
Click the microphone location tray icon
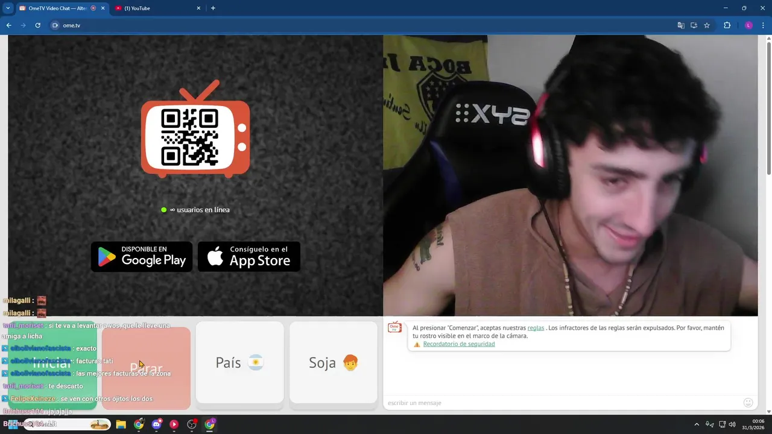pyautogui.click(x=709, y=424)
